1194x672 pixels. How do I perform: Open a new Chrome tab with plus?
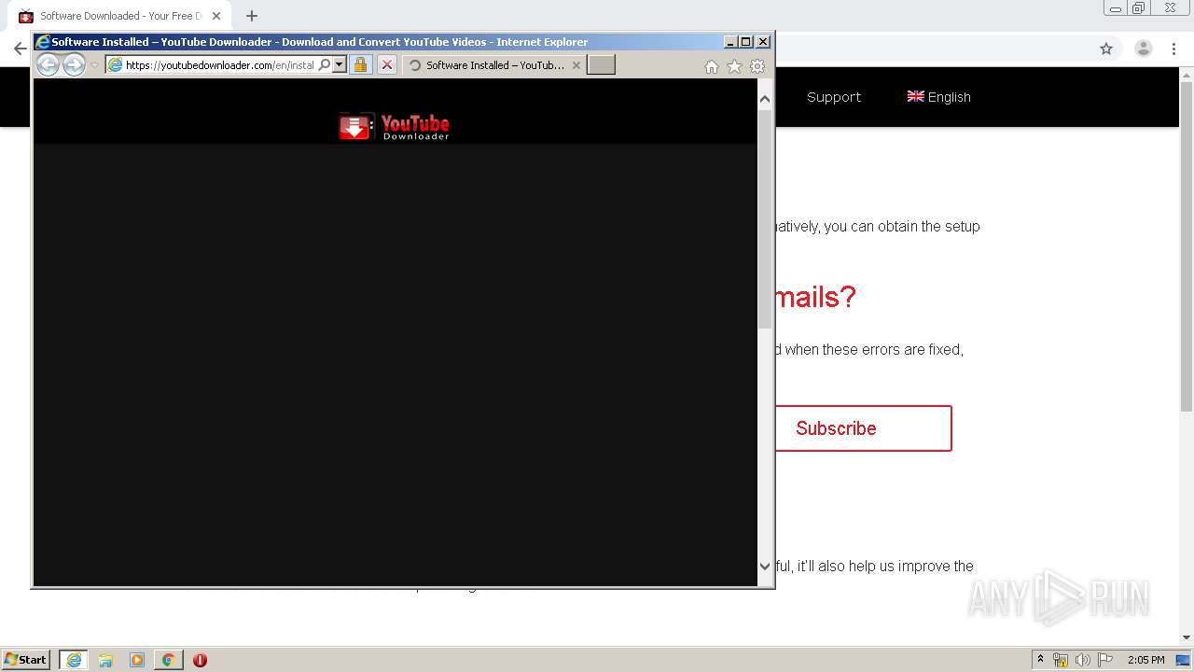pyautogui.click(x=251, y=16)
